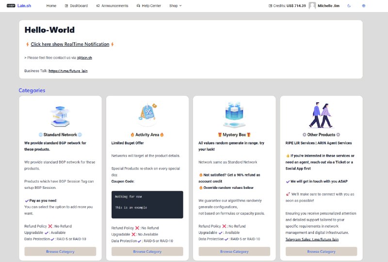Viewport: 388px width, 262px height.
Task: Open the Dashboard menu item
Action: [76, 6]
